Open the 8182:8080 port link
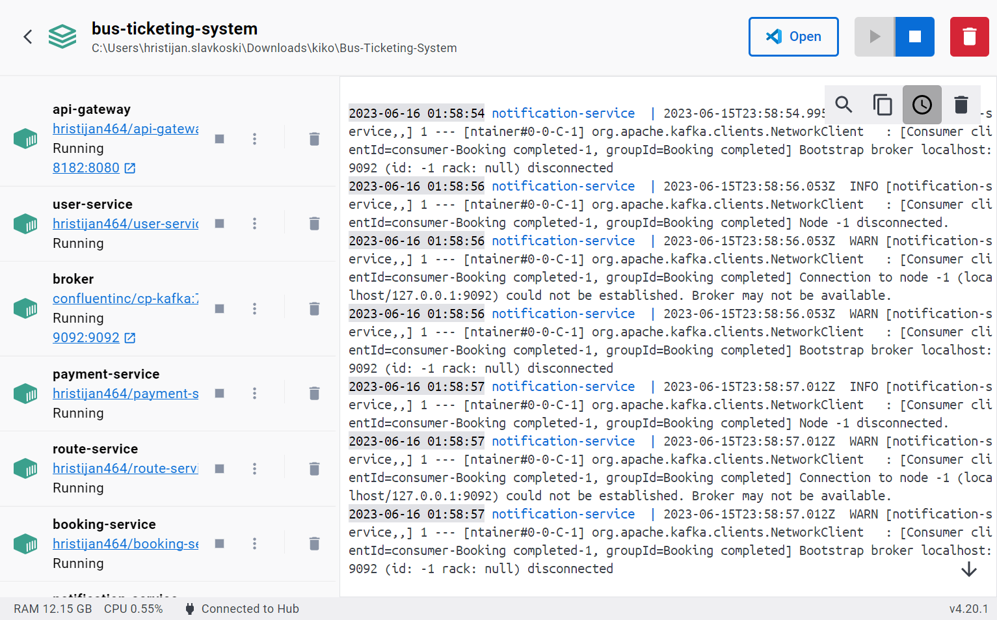Viewport: 997px width, 620px height. tap(86, 167)
